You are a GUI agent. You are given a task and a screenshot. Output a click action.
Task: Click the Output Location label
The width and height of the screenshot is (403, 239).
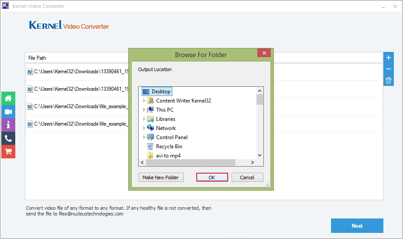(155, 69)
